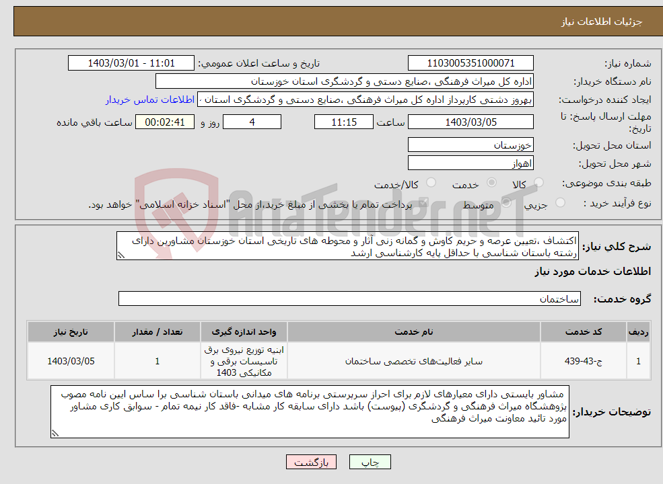Click the general need description text area
663x484 pixels.
point(347,246)
